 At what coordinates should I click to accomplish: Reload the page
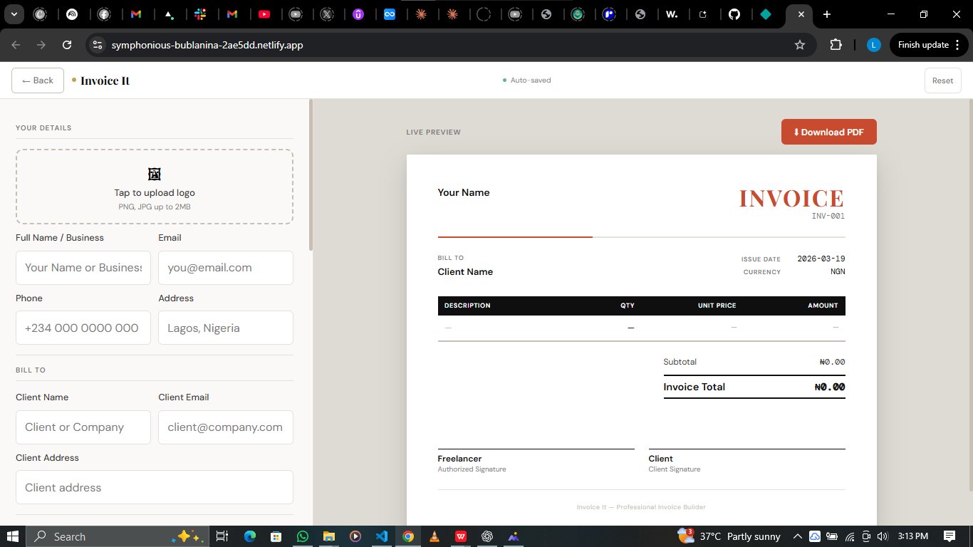pos(67,45)
